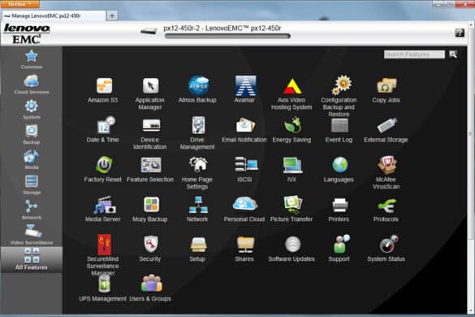The width and height of the screenshot is (475, 317).
Task: Select the Network sidebar category
Action: [32, 211]
